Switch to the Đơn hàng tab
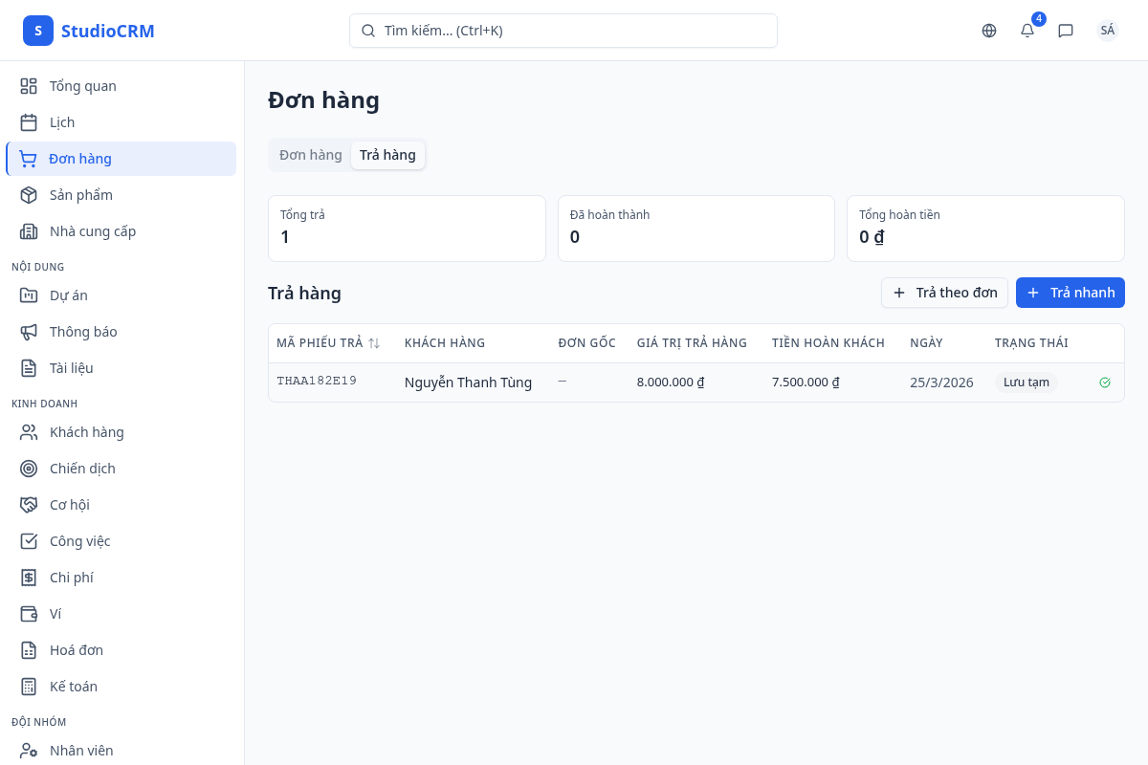 pyautogui.click(x=310, y=155)
